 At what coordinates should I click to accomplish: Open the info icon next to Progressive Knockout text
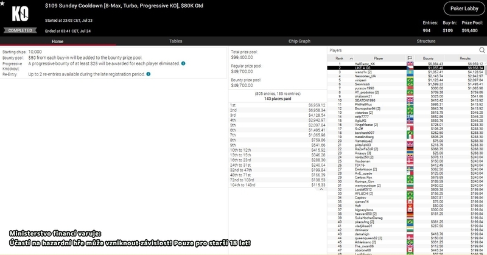click(183, 63)
